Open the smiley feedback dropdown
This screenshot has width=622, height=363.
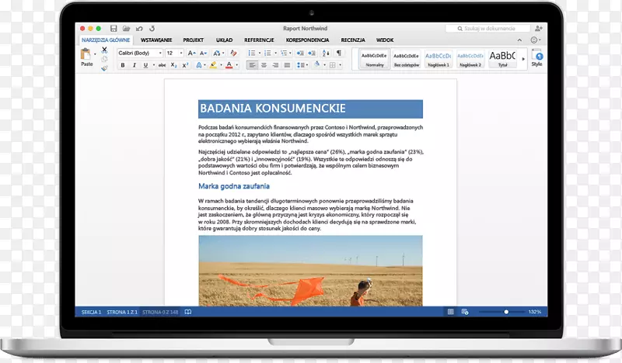[x=536, y=40]
